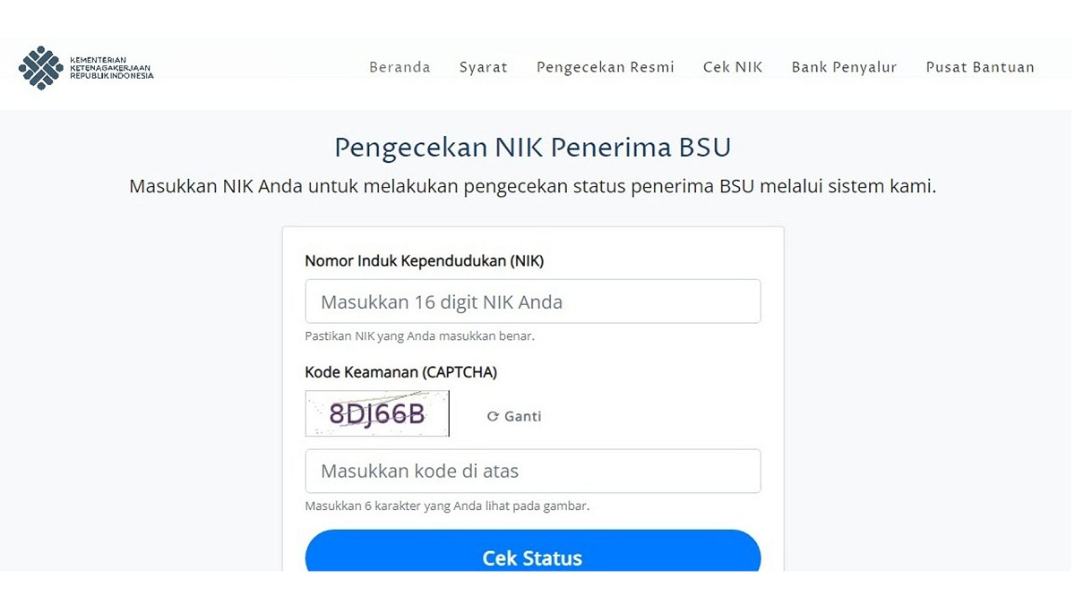Switch to the Cek NIK section
Viewport: 1075px width, 603px height.
tap(733, 67)
